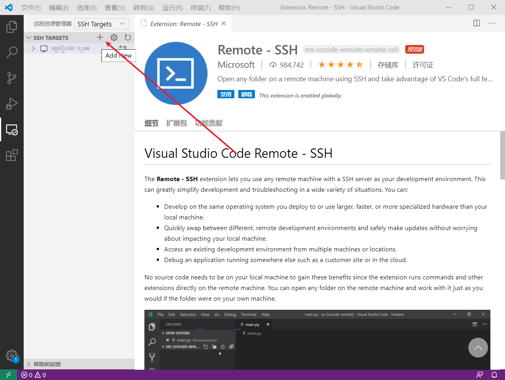Click 'This extension is enabled globally.' text

(301, 95)
